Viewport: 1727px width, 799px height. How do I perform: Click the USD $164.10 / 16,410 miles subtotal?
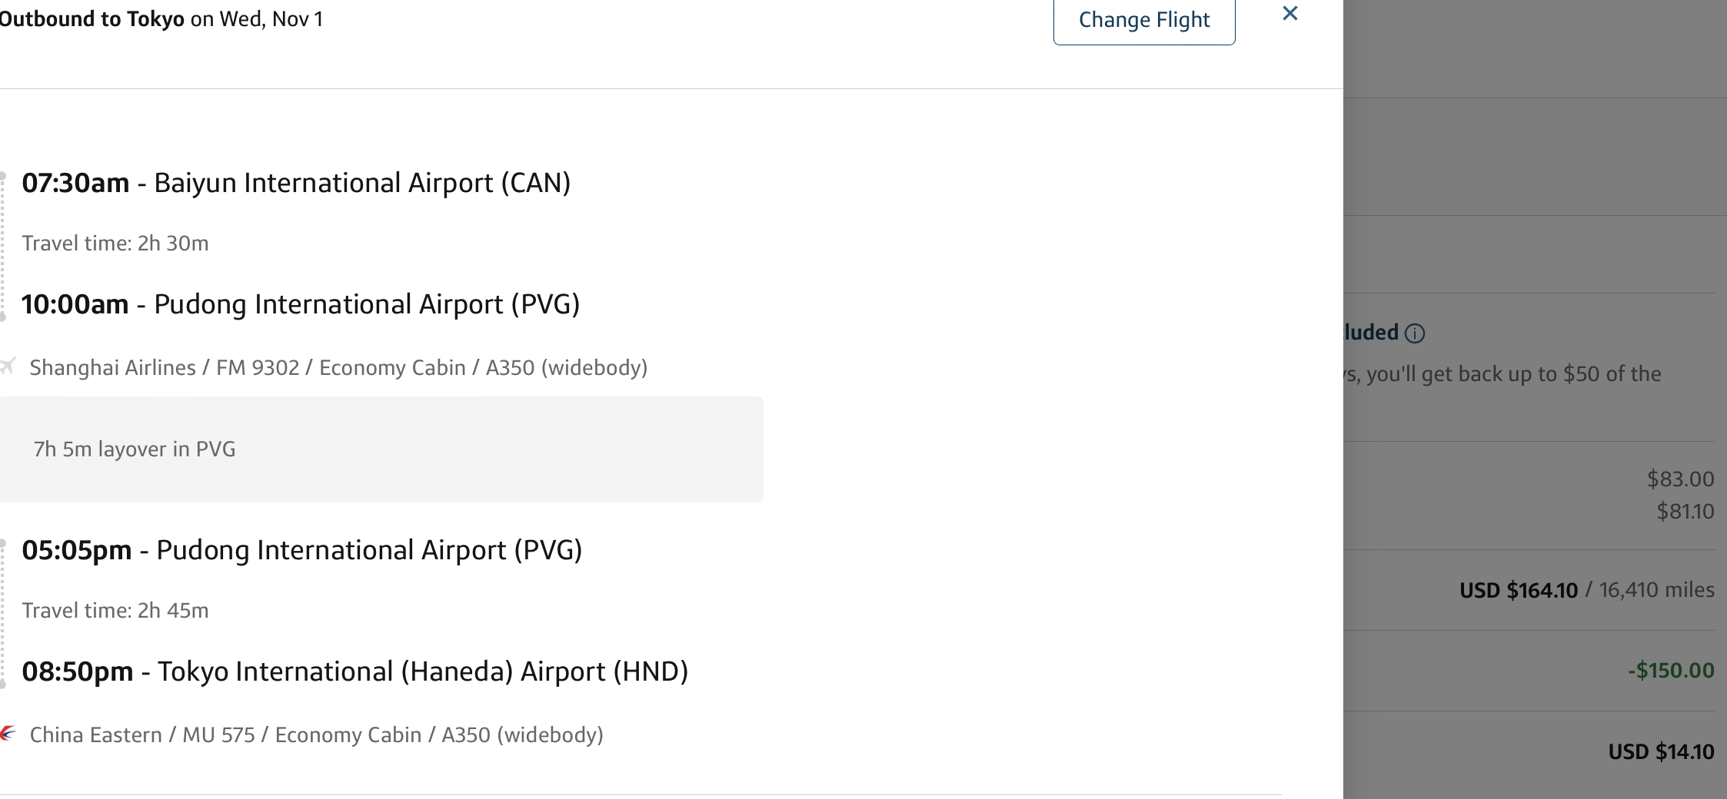point(1586,591)
